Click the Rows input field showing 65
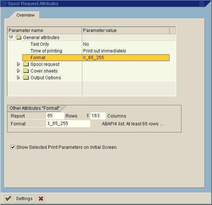 tap(55, 116)
